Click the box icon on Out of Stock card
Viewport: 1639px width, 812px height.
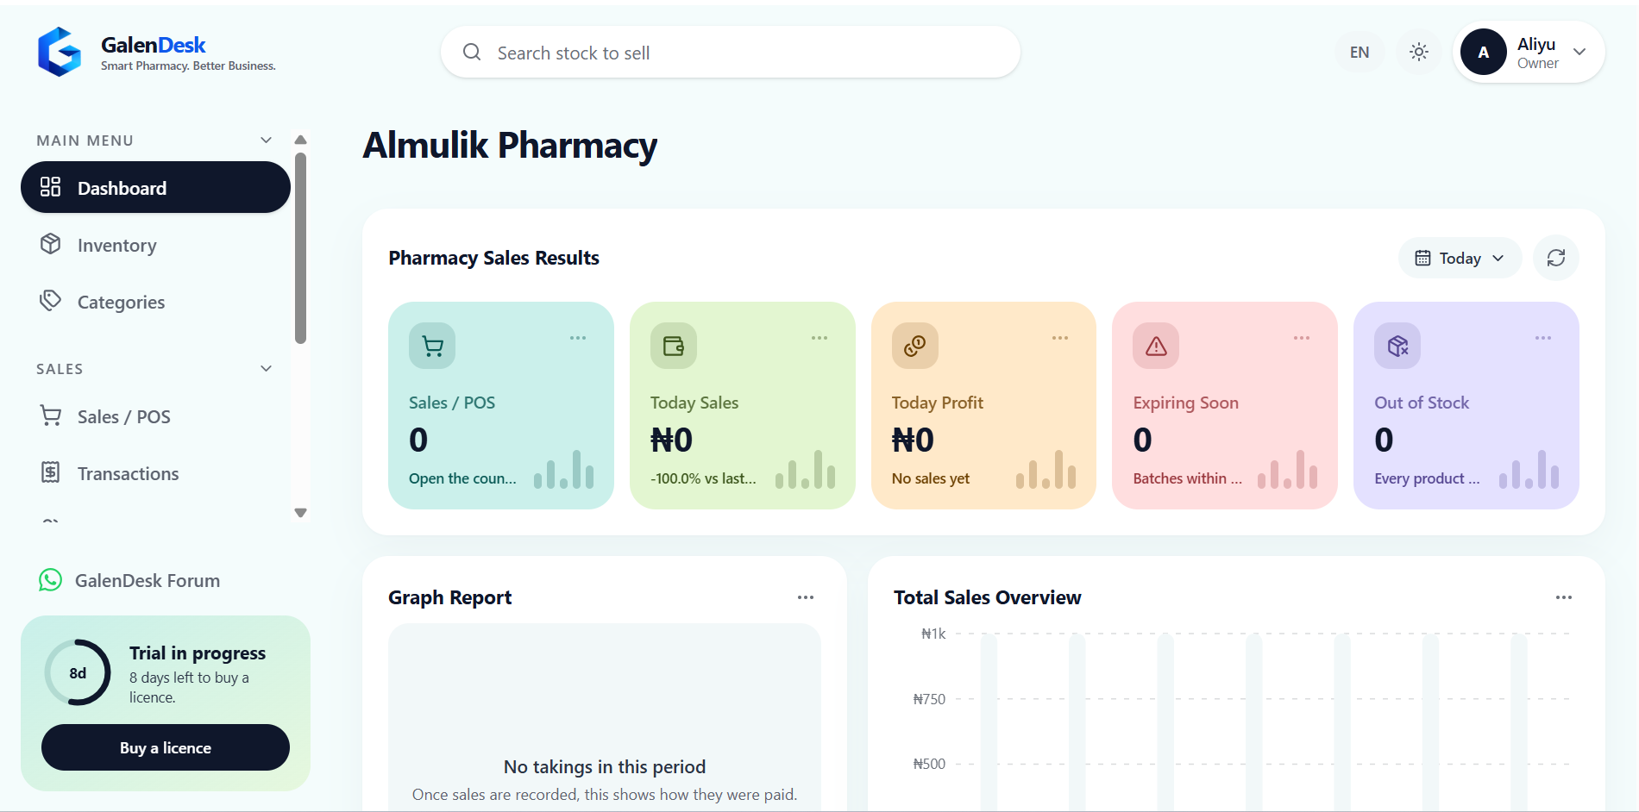1397,346
